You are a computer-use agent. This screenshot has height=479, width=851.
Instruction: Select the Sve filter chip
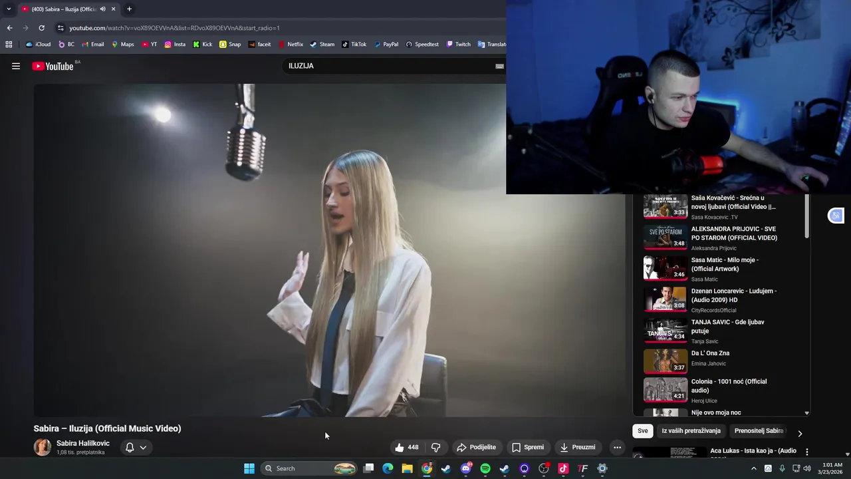tap(642, 430)
